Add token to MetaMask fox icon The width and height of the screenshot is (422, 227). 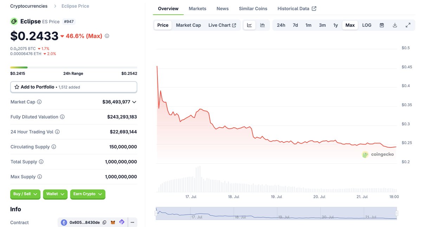click(113, 222)
